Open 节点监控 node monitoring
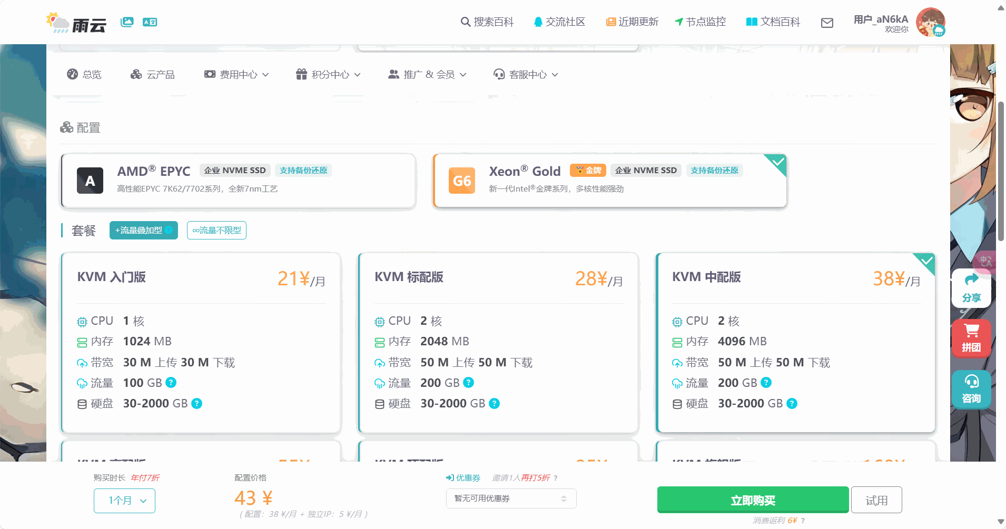 [x=699, y=22]
